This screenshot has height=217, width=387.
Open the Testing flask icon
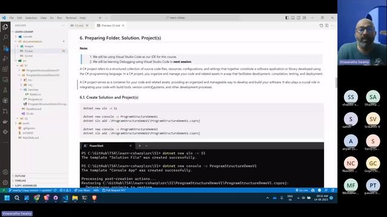[x=5, y=90]
